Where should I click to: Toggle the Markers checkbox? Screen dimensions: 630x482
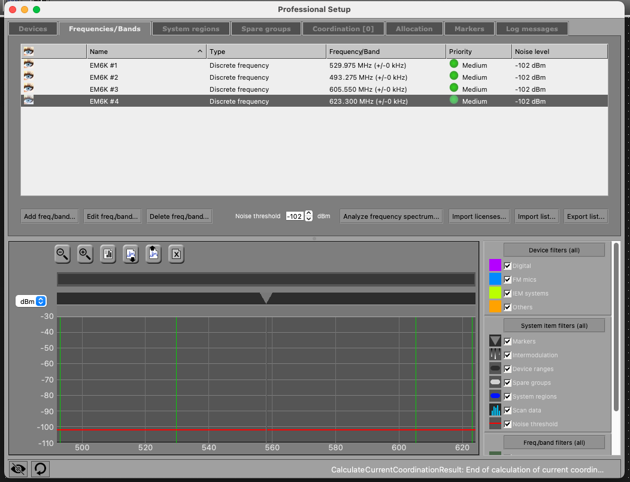click(x=507, y=341)
